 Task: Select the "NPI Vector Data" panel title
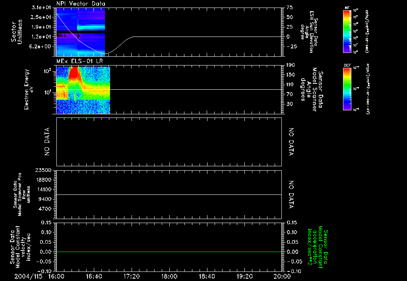coord(81,4)
